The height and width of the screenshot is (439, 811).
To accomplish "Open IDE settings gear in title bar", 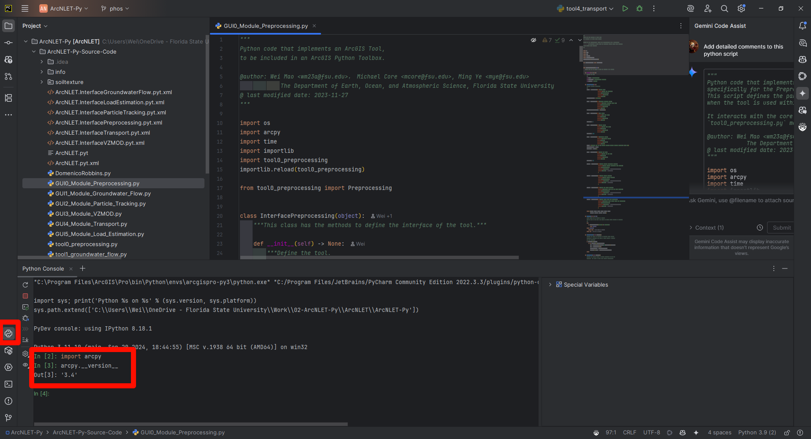I will 741,8.
